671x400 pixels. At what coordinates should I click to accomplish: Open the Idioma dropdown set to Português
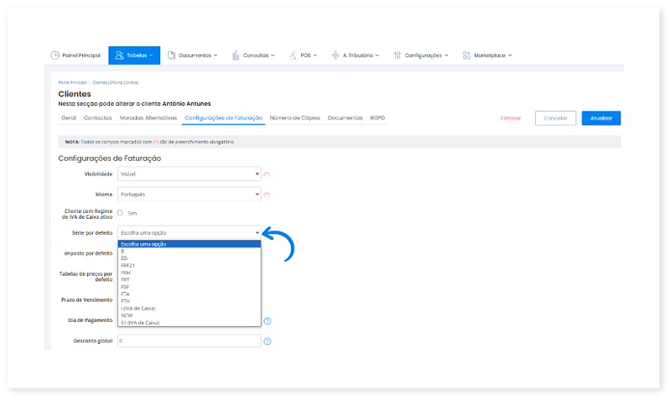(x=190, y=194)
